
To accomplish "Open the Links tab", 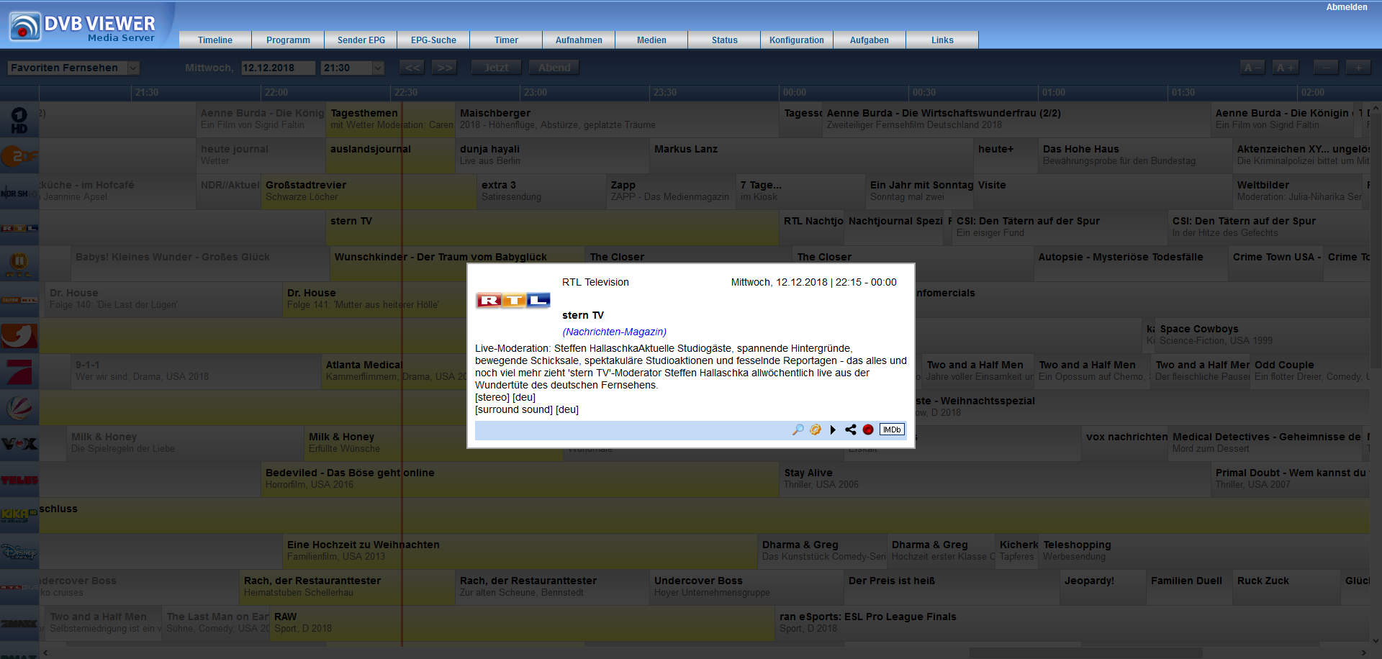I will click(x=942, y=40).
